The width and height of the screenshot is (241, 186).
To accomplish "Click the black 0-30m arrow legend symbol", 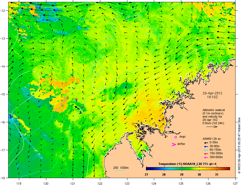I will 206,143.
